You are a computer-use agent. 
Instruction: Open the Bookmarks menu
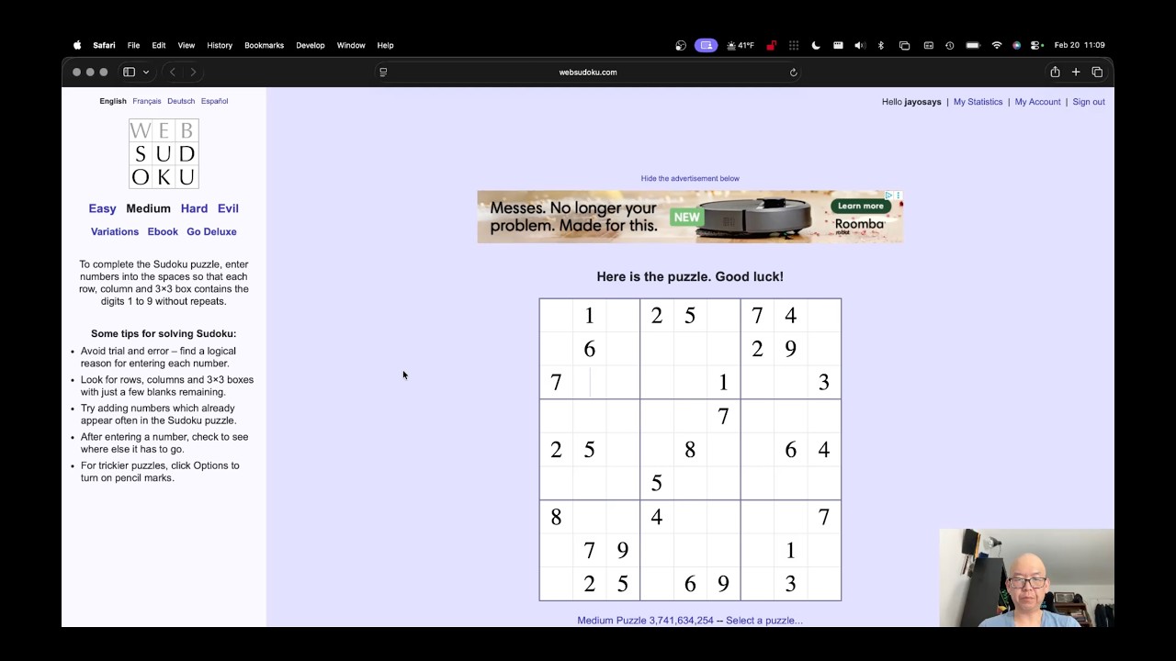pyautogui.click(x=264, y=45)
